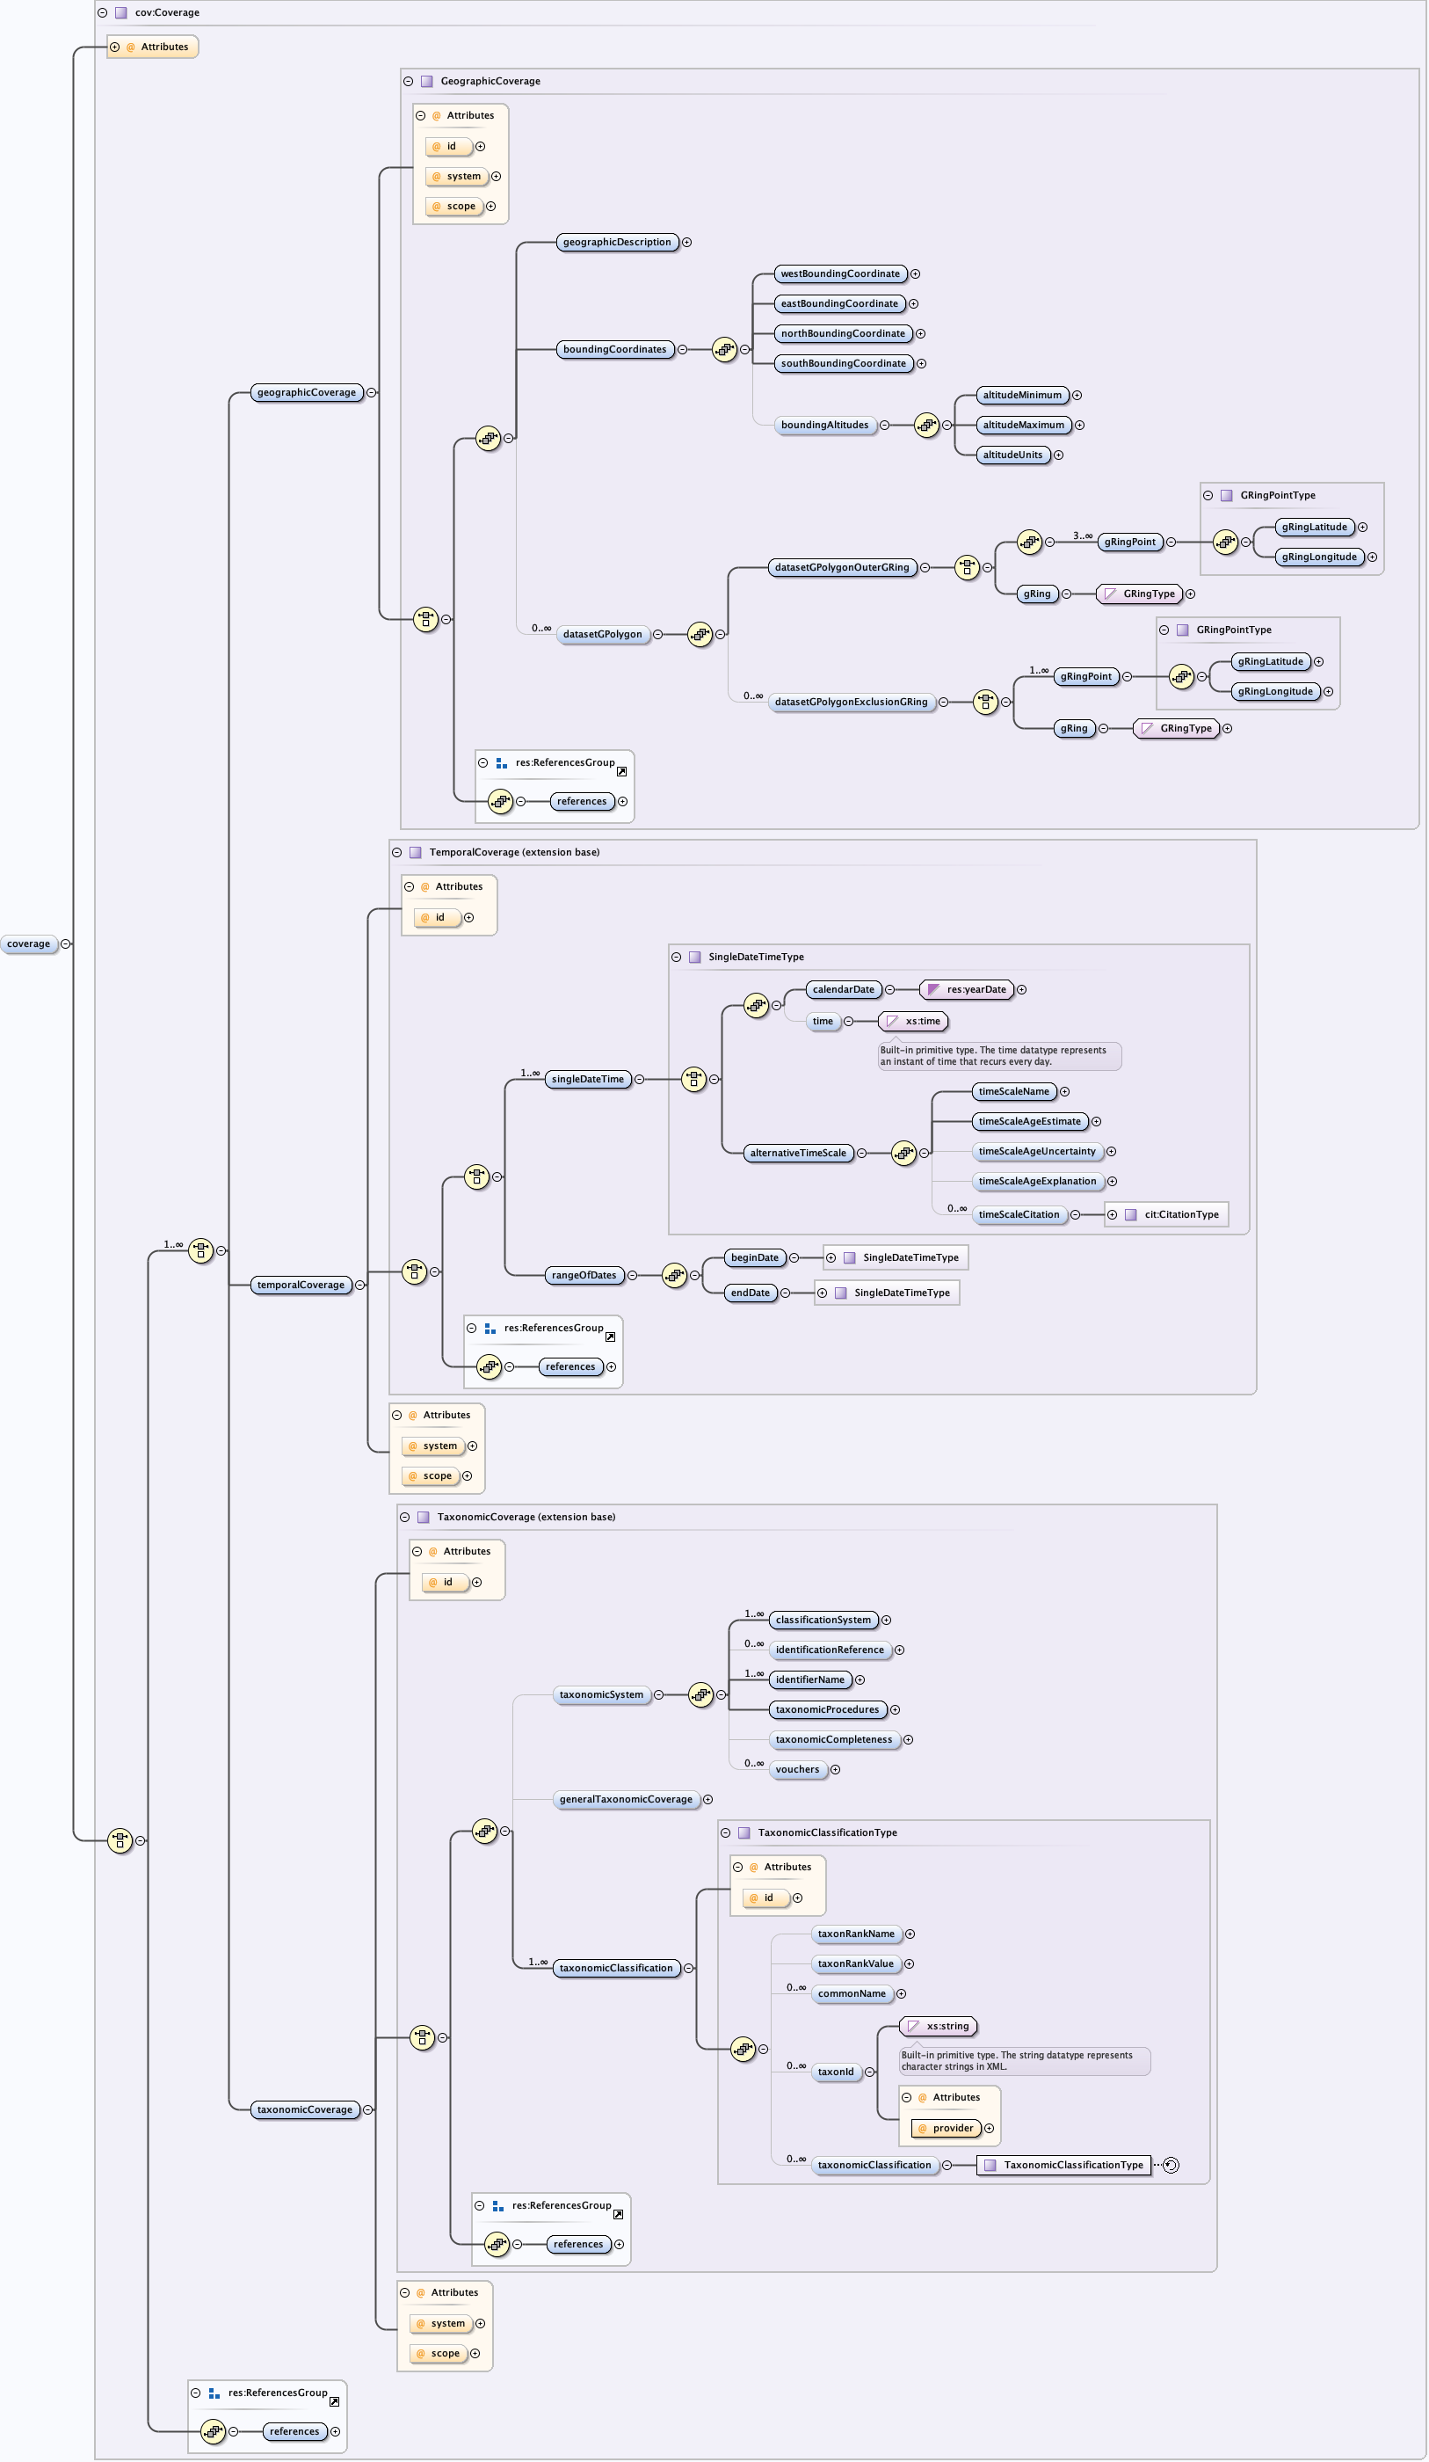Click the sequence icon after rangeOfDates

tap(674, 1276)
